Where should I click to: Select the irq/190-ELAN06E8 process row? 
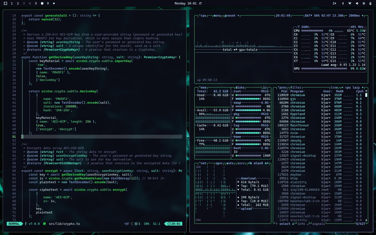point(320,190)
